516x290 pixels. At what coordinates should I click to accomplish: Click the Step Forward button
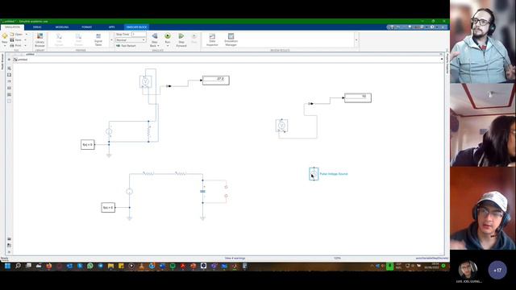click(x=181, y=39)
